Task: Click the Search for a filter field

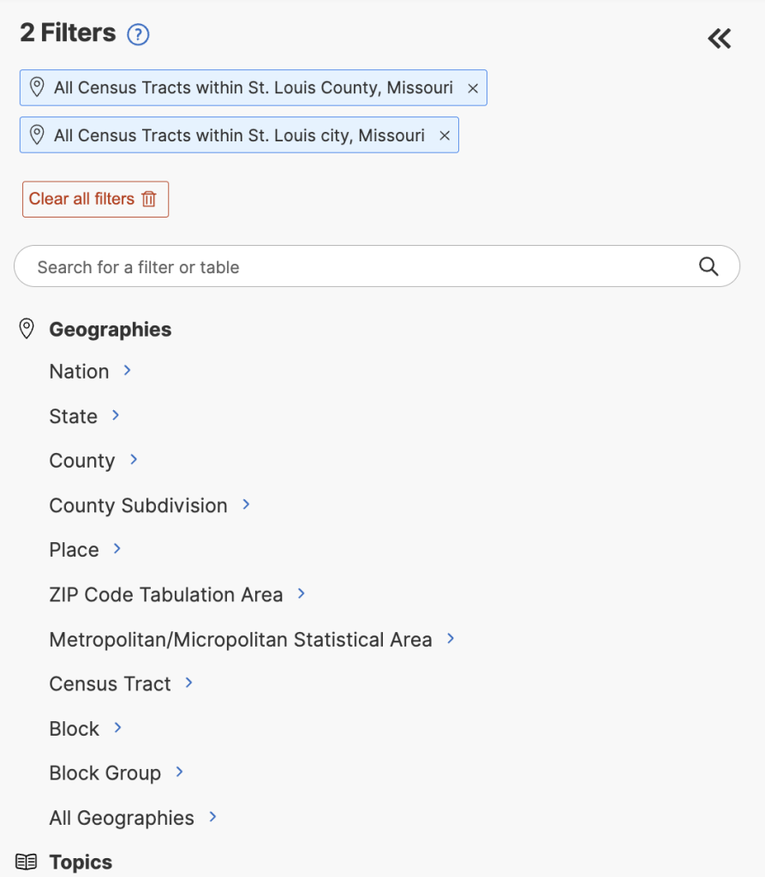Action: coord(360,266)
